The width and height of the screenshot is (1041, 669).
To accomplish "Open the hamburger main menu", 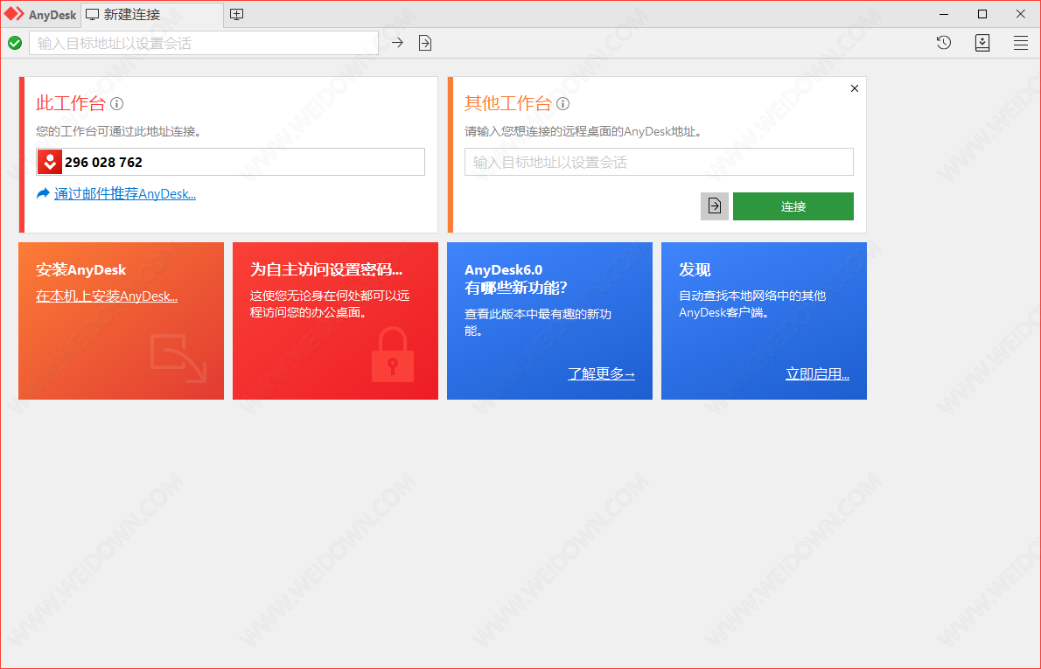I will click(1020, 43).
